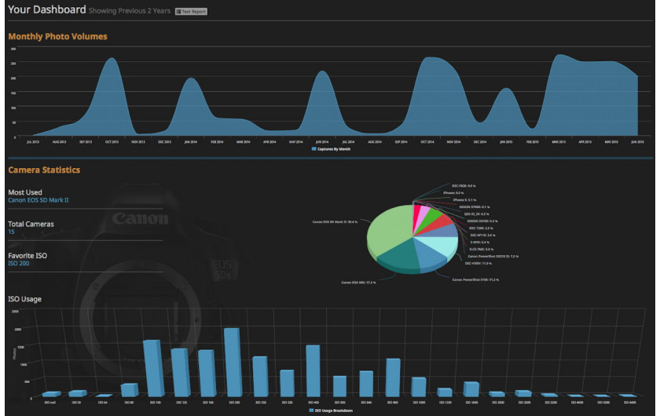Viewport: 660px width, 416px height.
Task: Click the ISO 320 bar in ISO Usage
Action: tap(287, 383)
